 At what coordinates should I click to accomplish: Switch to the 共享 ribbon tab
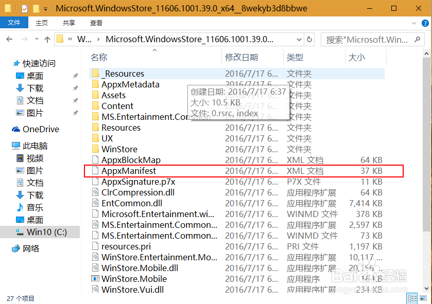pos(68,23)
